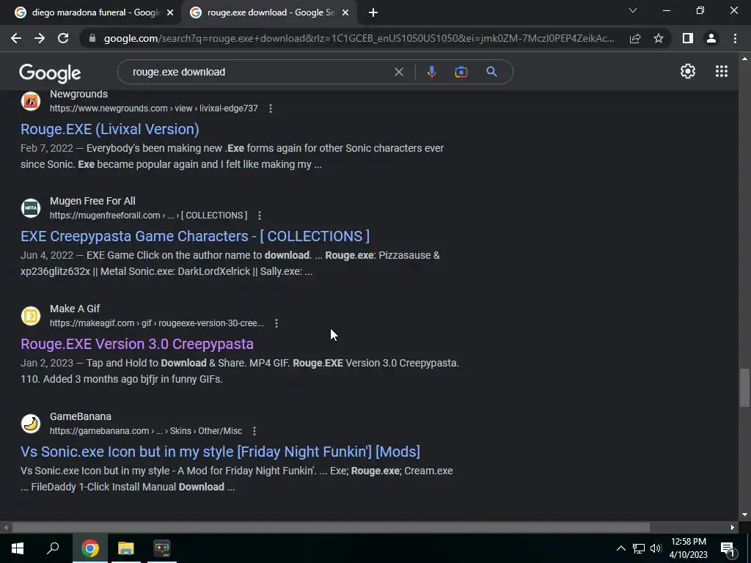Close the diego maradona funeral tab
Screen dimensions: 751x563
[170, 12]
